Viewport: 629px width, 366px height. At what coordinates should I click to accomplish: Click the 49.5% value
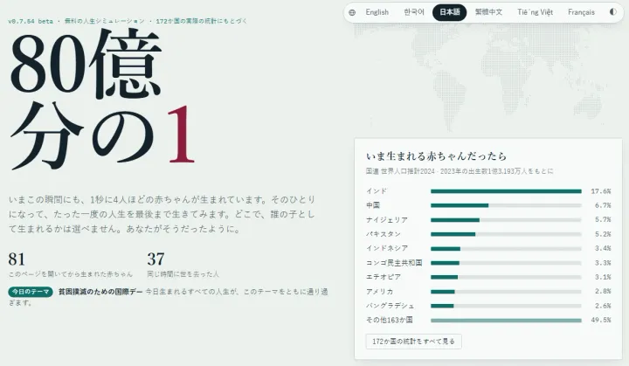click(x=600, y=321)
